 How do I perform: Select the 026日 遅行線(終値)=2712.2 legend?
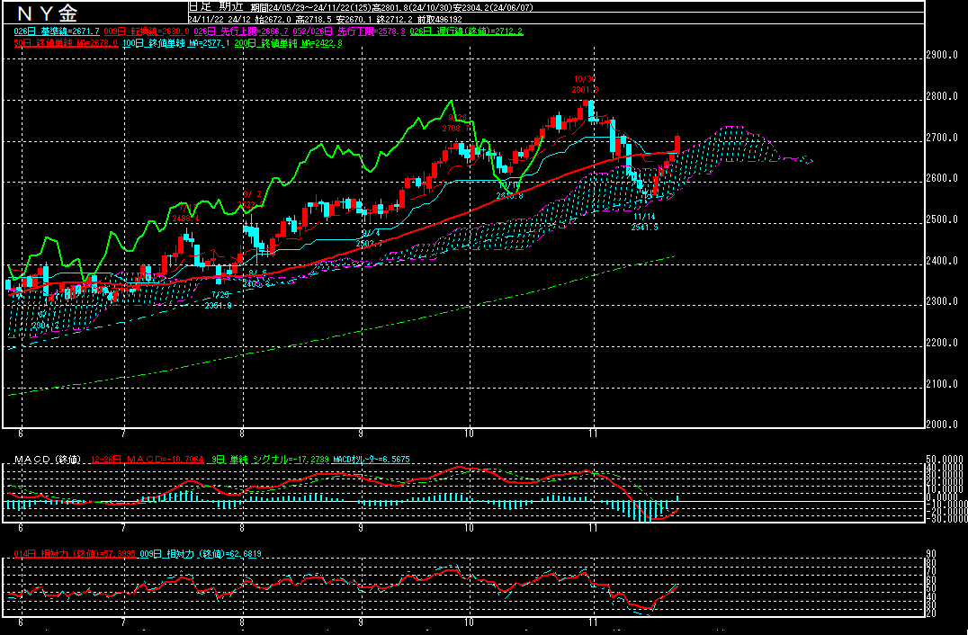(467, 31)
